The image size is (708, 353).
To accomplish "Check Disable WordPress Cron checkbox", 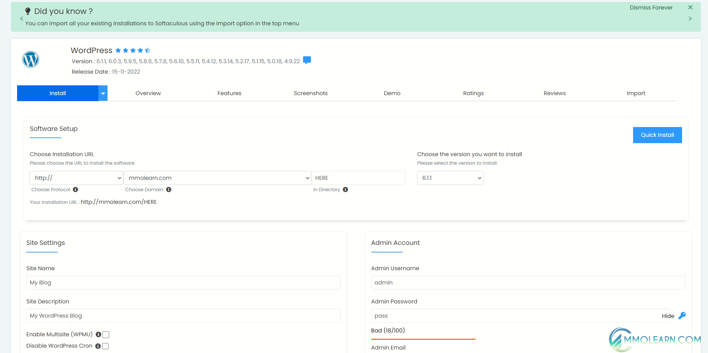I will [105, 346].
